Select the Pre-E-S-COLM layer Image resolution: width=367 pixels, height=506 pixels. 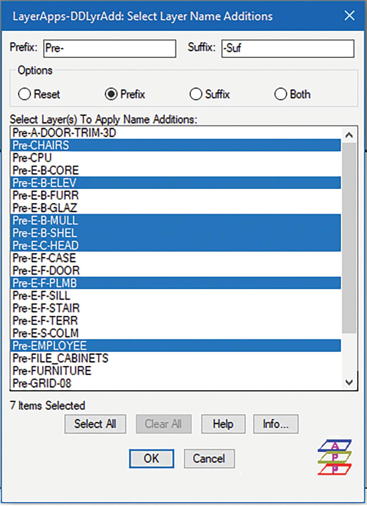176,333
